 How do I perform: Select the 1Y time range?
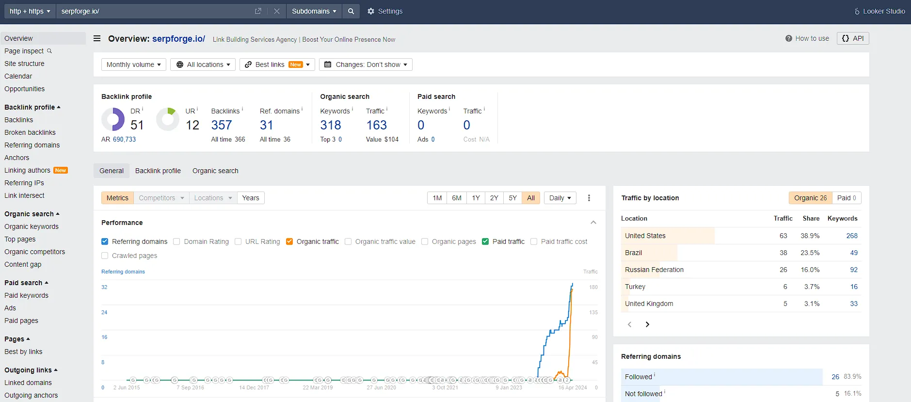tap(476, 198)
